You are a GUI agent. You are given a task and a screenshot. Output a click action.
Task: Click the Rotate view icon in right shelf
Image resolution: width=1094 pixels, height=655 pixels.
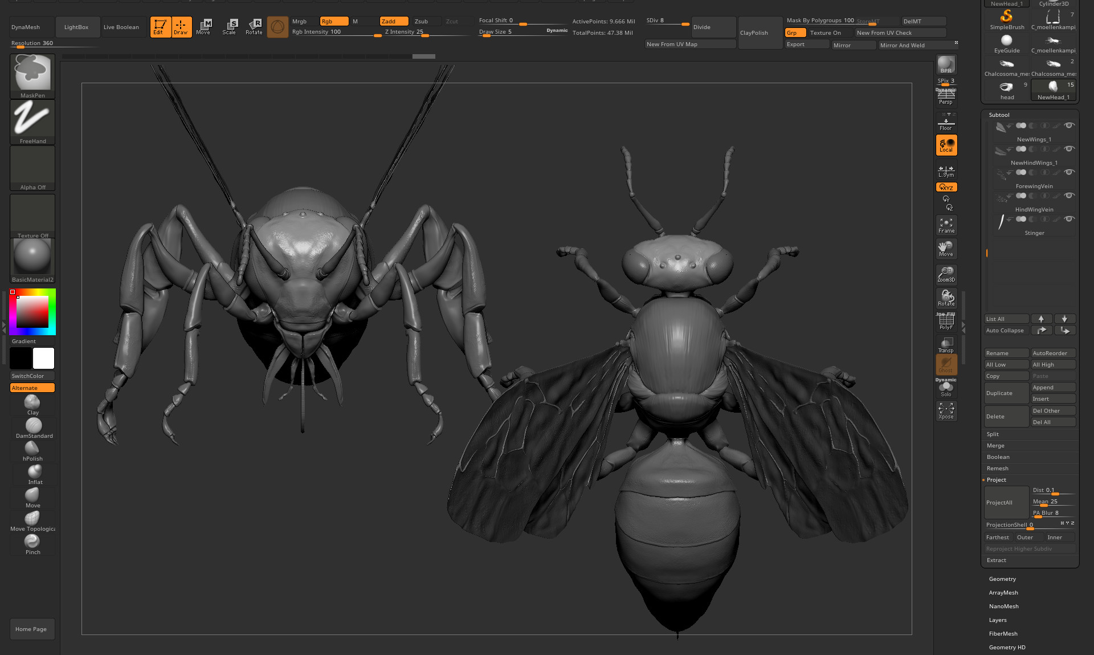click(x=946, y=298)
